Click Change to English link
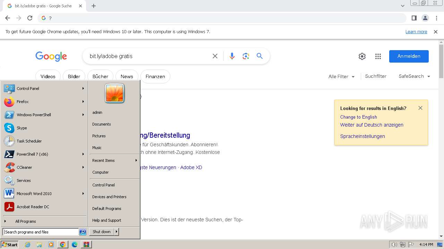 pyautogui.click(x=358, y=117)
